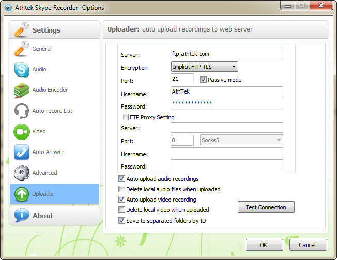Image resolution: width=337 pixels, height=260 pixels.
Task: Click the app icon in title bar
Action: pos(8,8)
